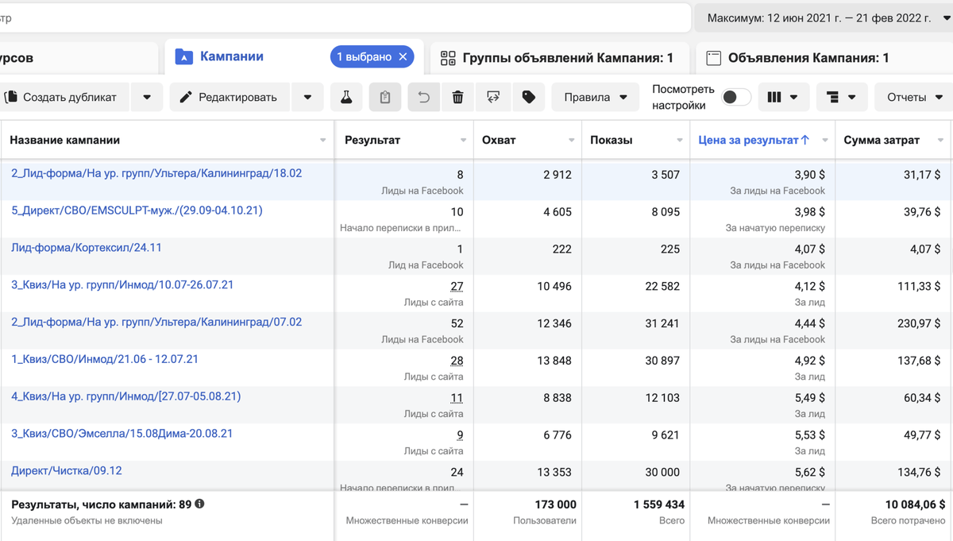The height and width of the screenshot is (541, 953).
Task: Open the 'Отчеты' dropdown
Action: click(x=914, y=97)
